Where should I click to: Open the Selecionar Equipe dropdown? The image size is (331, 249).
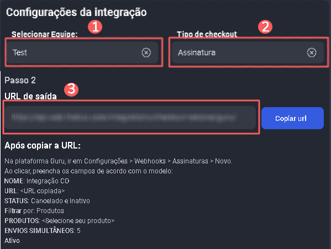click(x=82, y=52)
